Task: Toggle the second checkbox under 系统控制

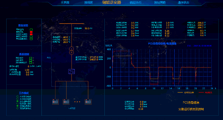Action: (31, 60)
